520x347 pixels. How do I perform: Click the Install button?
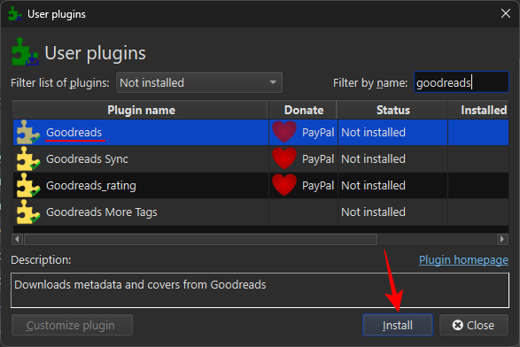[398, 325]
